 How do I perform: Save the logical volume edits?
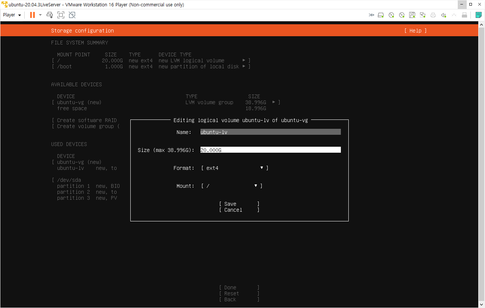(239, 204)
